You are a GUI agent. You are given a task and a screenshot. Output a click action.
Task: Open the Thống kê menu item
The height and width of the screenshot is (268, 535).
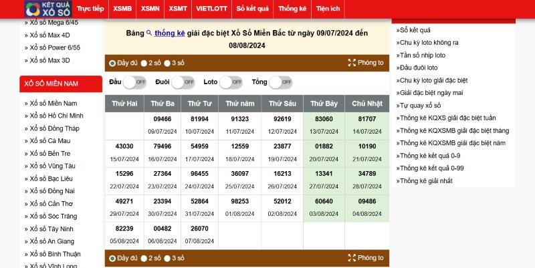(292, 9)
